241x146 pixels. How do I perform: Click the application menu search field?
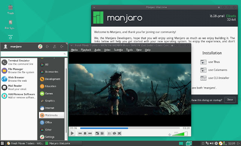34,54
